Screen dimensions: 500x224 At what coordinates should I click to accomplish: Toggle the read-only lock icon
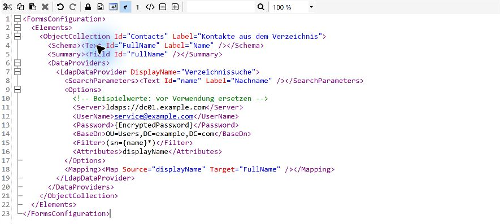coord(88,7)
